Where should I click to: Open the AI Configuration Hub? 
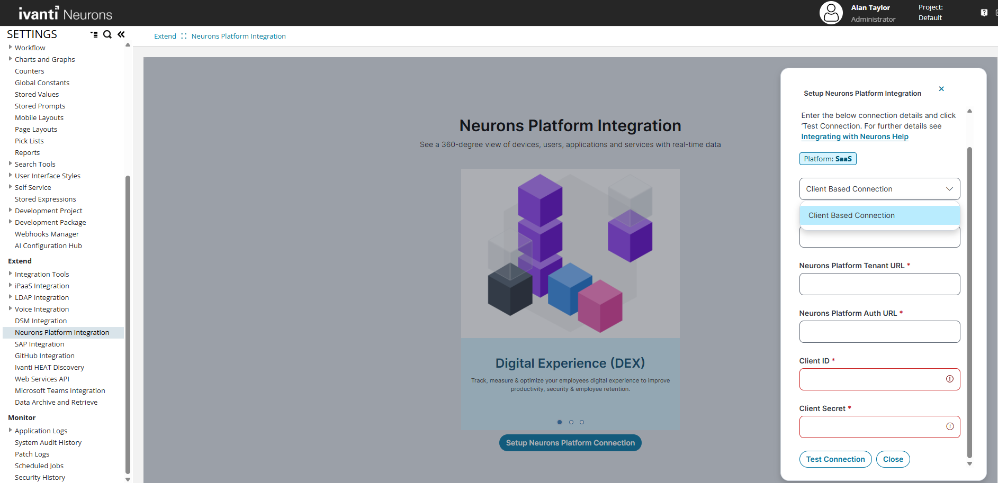pyautogui.click(x=48, y=245)
